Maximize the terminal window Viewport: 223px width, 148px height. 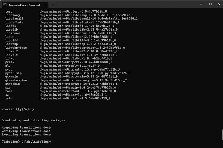[210, 4]
